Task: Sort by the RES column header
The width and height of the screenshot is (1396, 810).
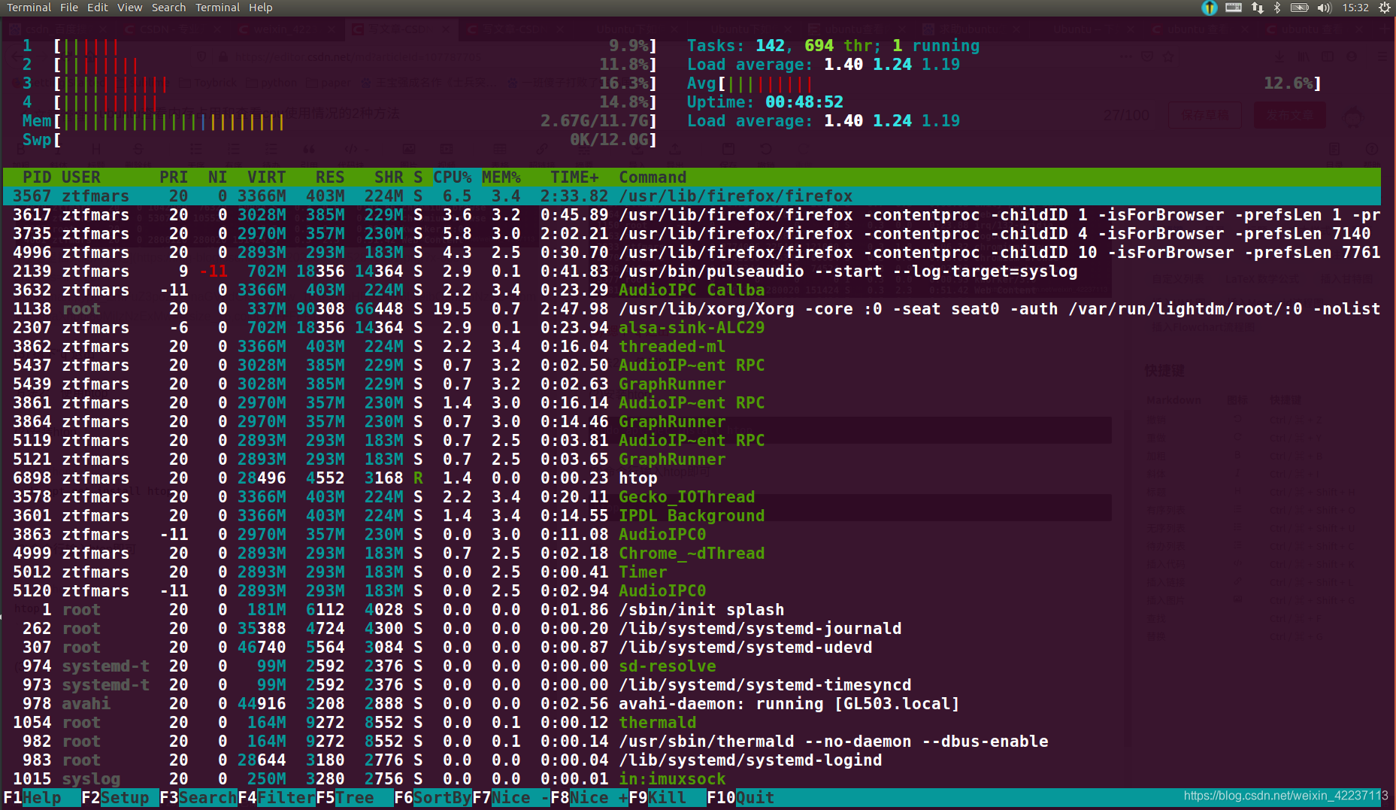Action: [x=329, y=177]
